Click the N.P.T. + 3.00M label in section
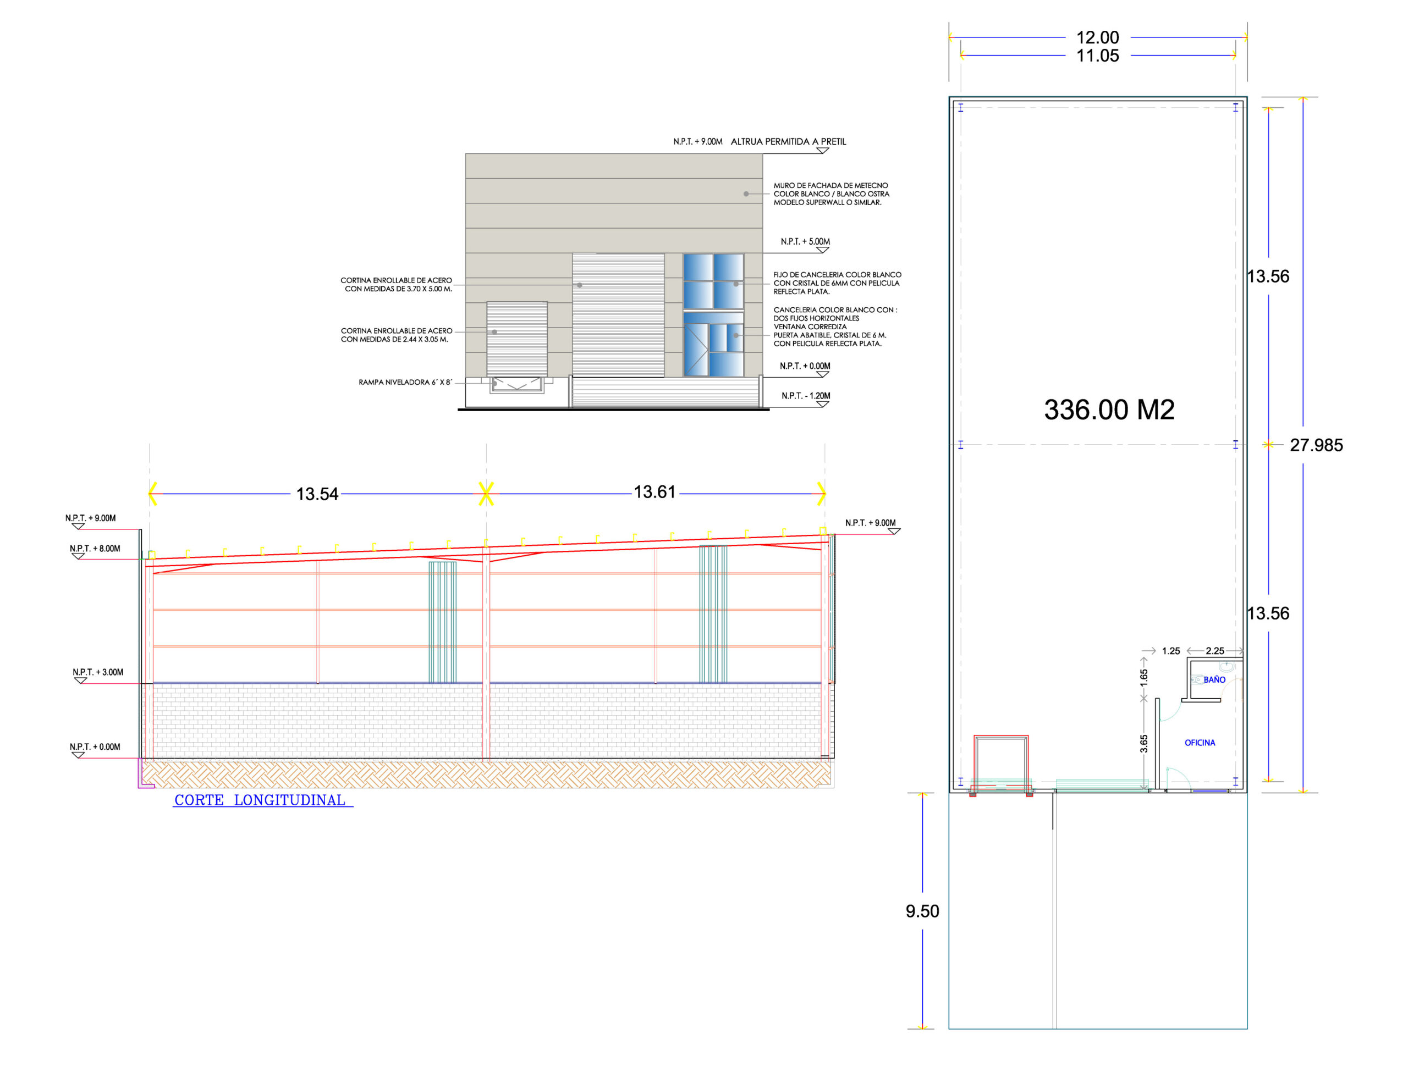 [x=98, y=672]
